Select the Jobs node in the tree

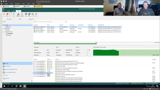(x=7, y=25)
